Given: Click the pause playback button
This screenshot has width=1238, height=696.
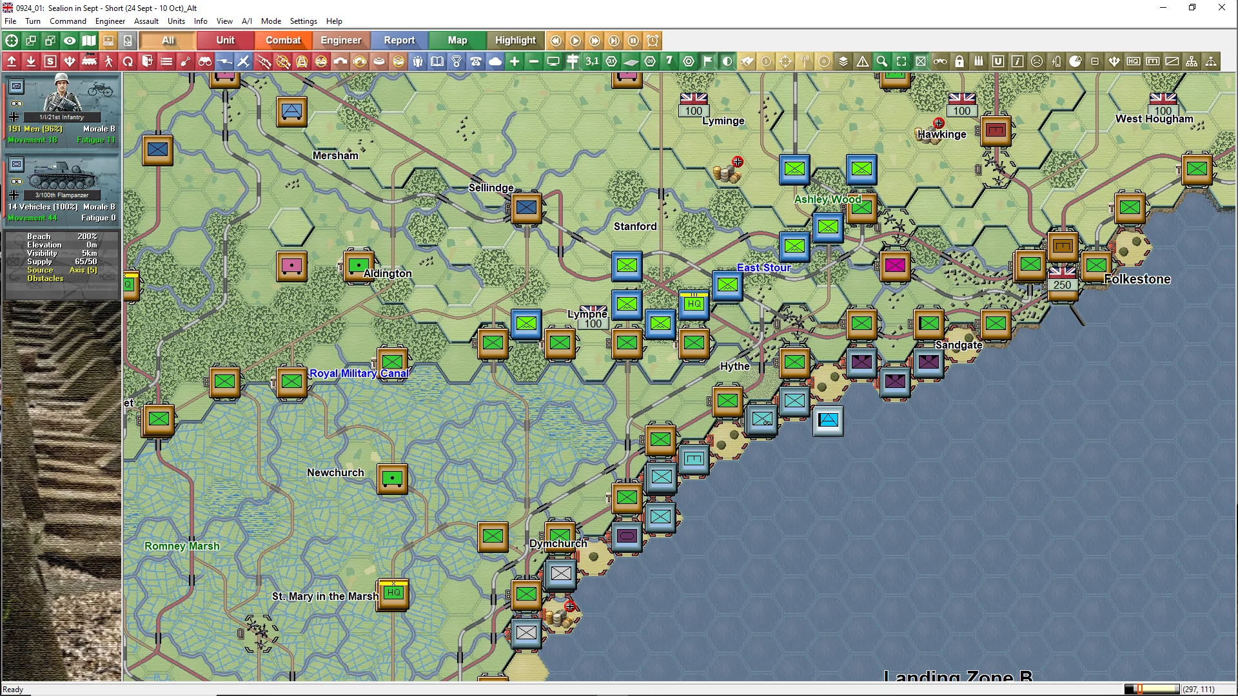Looking at the screenshot, I should pos(633,41).
